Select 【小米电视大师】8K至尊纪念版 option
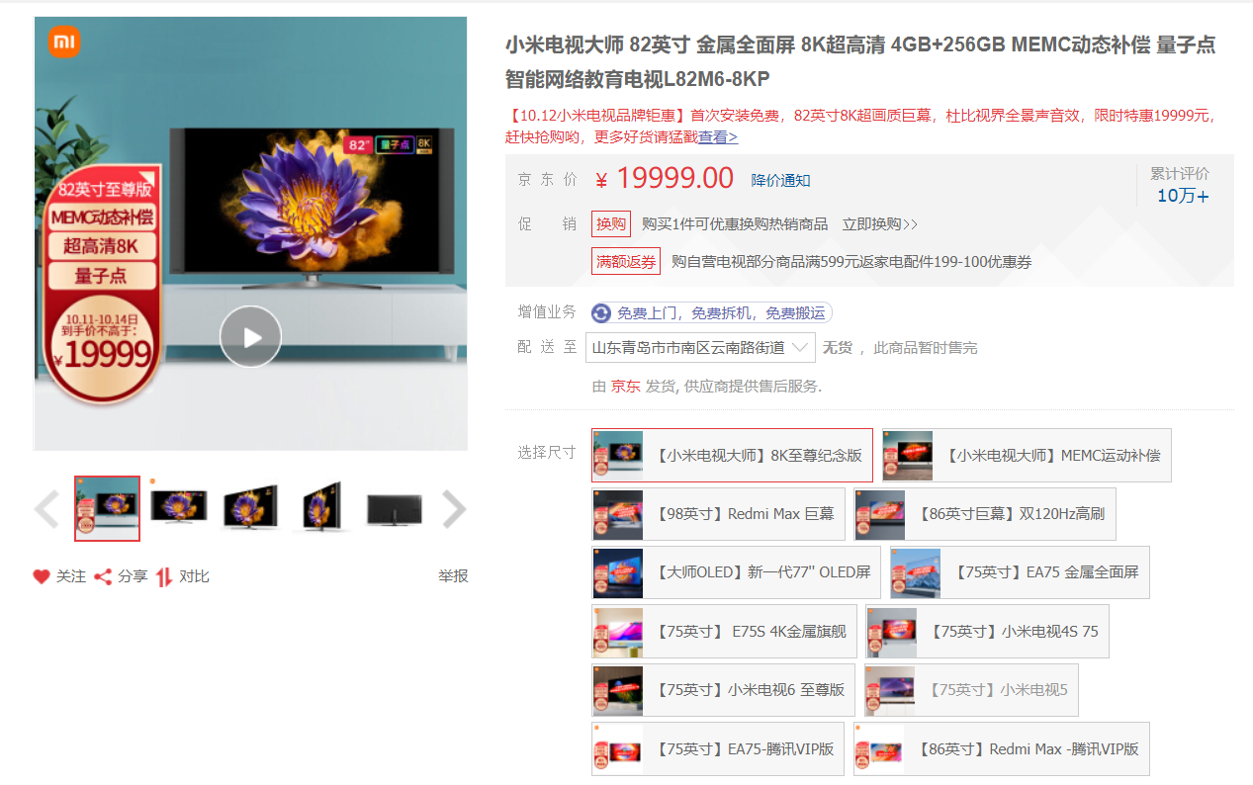 click(732, 455)
